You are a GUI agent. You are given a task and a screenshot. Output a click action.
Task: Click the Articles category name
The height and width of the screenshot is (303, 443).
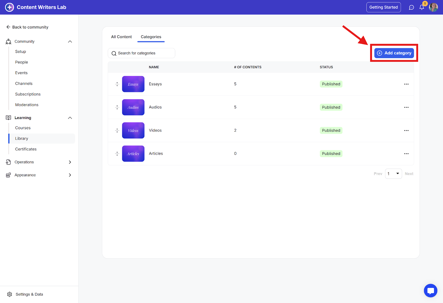(x=156, y=154)
